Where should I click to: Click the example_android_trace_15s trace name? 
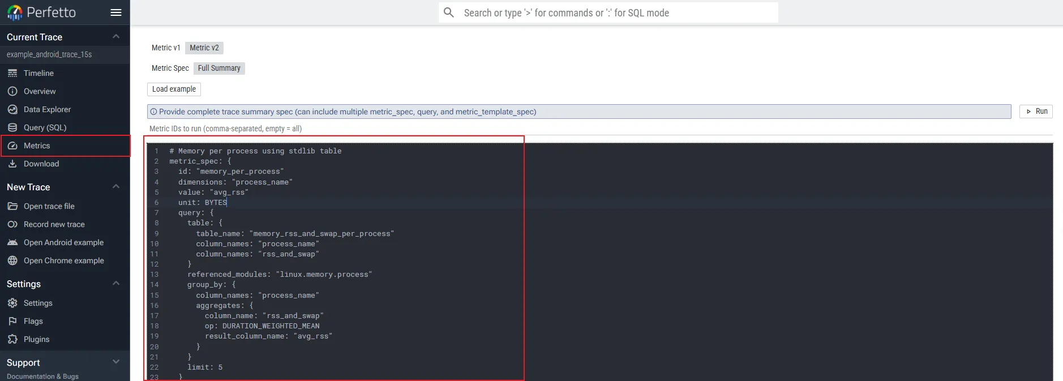click(49, 54)
